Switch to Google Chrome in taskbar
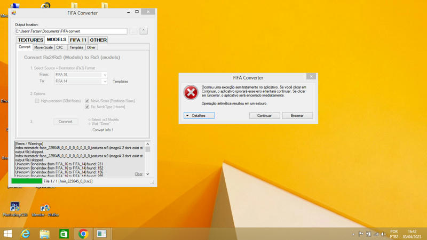 (83, 234)
